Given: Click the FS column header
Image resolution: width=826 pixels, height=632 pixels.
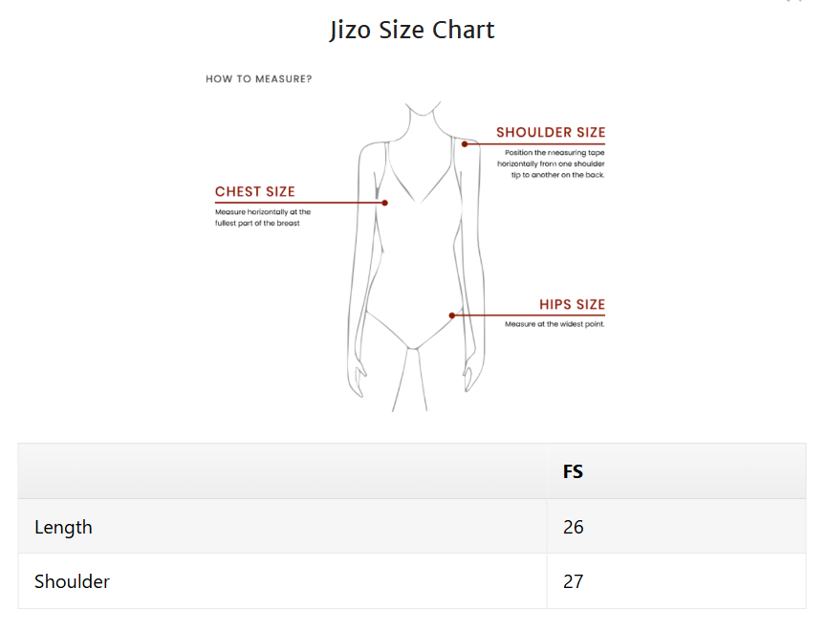Looking at the screenshot, I should (573, 471).
